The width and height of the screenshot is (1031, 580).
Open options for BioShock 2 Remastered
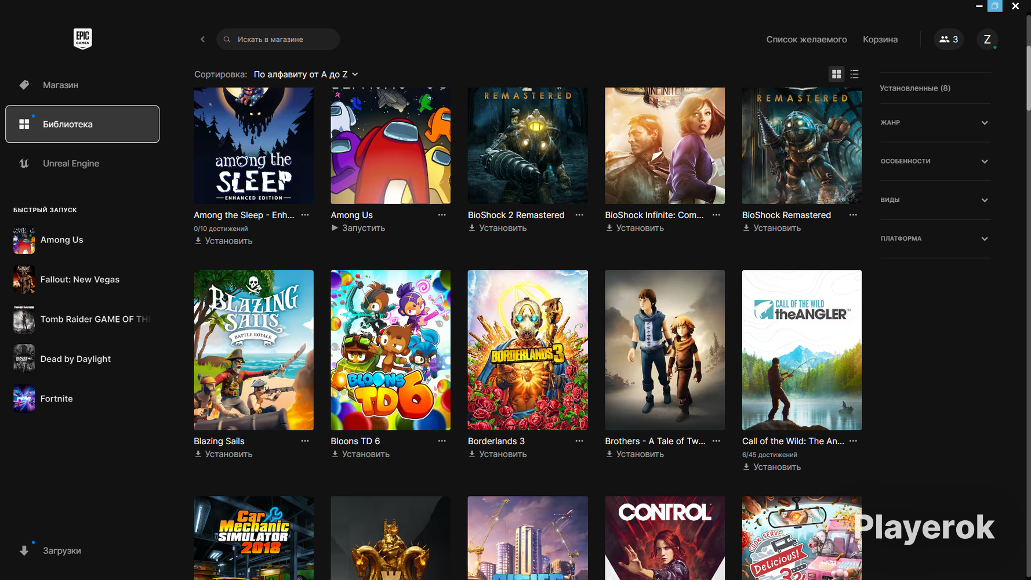pyautogui.click(x=579, y=215)
